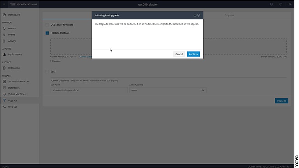Screen dimensions: 299x168
Task: Close the Initiating Pre-Upgrade dialog
Action: (199, 15)
